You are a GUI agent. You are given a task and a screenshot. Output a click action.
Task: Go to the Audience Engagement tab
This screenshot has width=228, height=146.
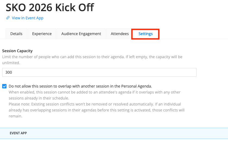tap(81, 34)
